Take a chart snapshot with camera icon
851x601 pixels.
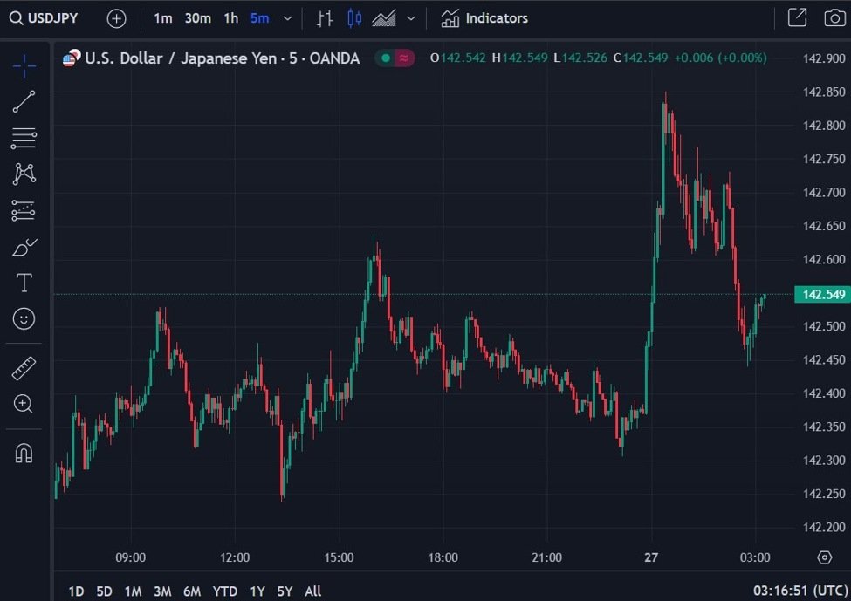coord(834,18)
